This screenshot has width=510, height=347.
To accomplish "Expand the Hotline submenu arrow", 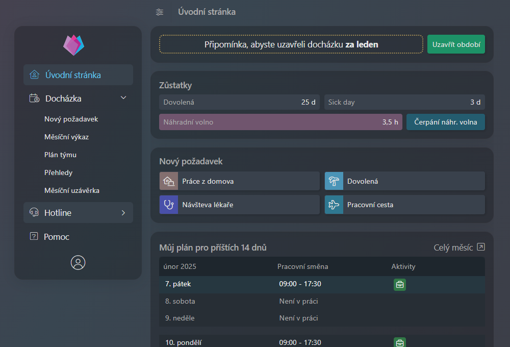I will pos(123,213).
